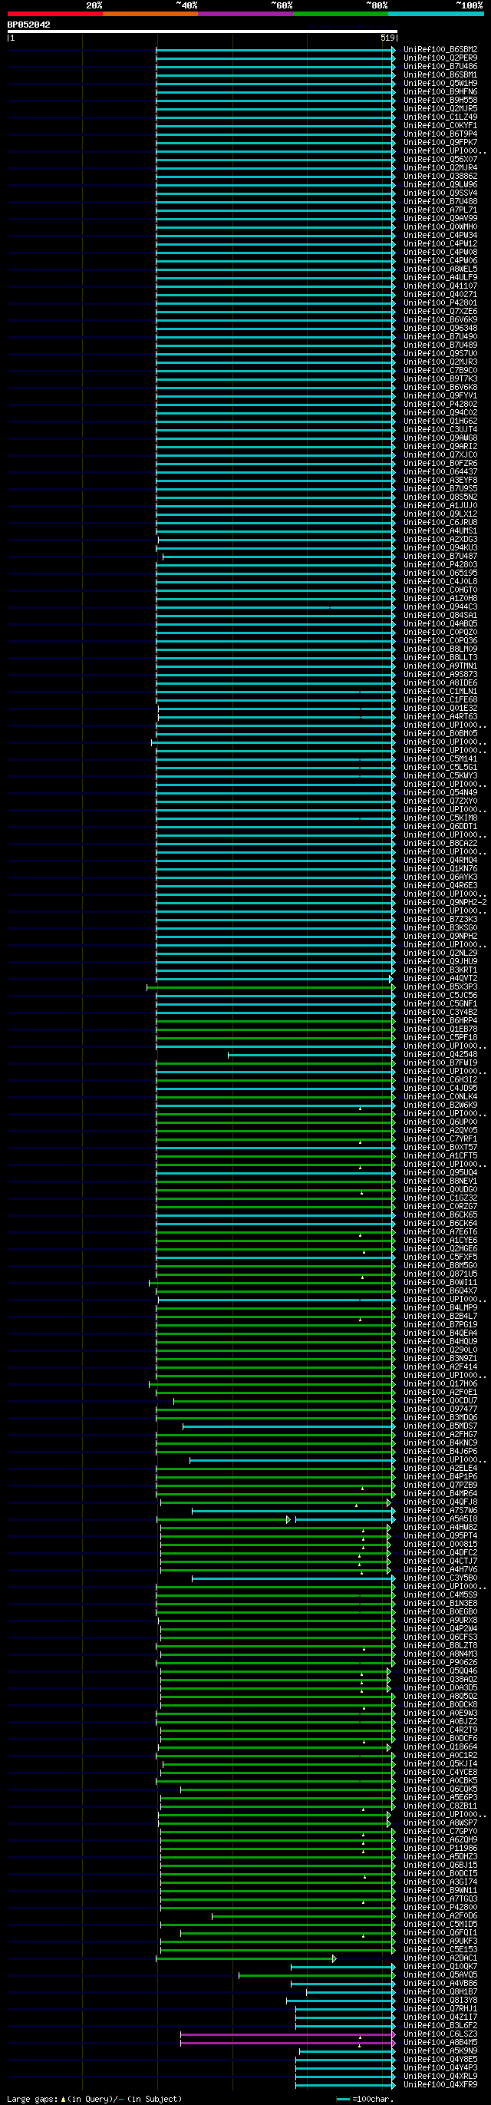Select hit label UniRef100_C6H3I2
This screenshot has height=2105, width=491.
click(x=440, y=1079)
